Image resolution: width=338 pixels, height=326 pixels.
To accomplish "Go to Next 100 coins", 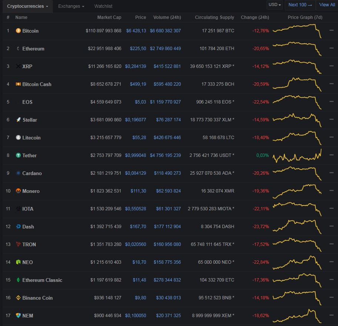I will click(300, 5).
